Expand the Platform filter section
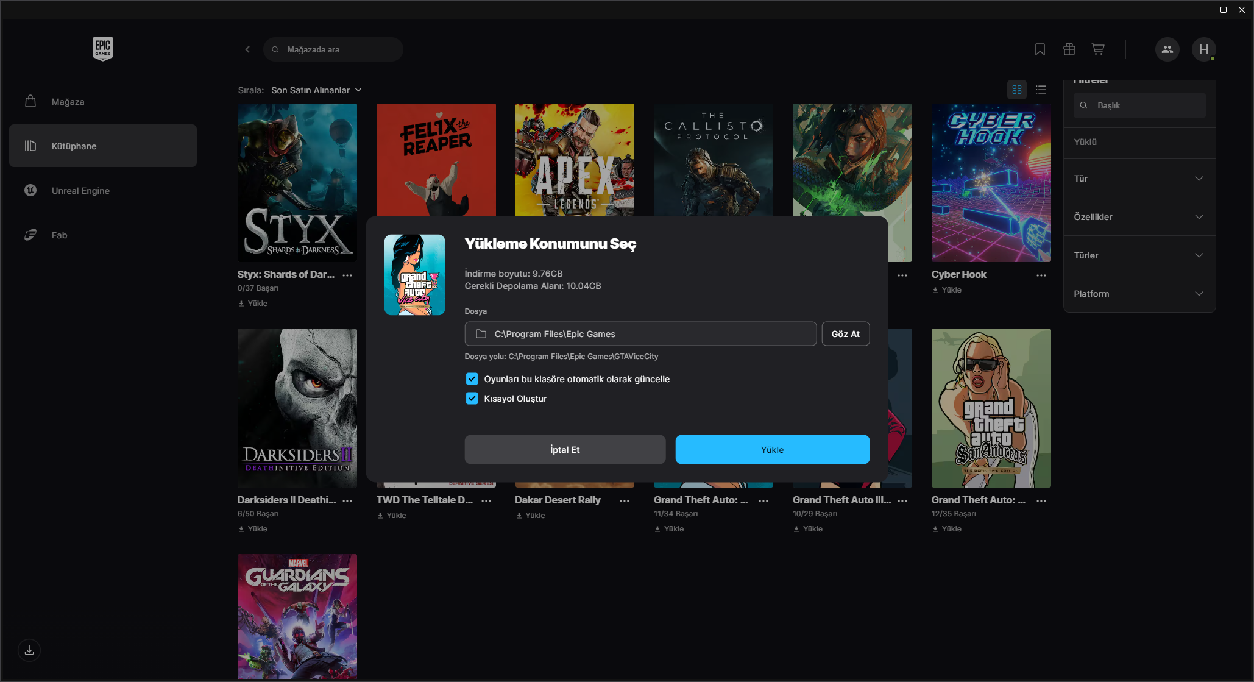 point(1139,294)
